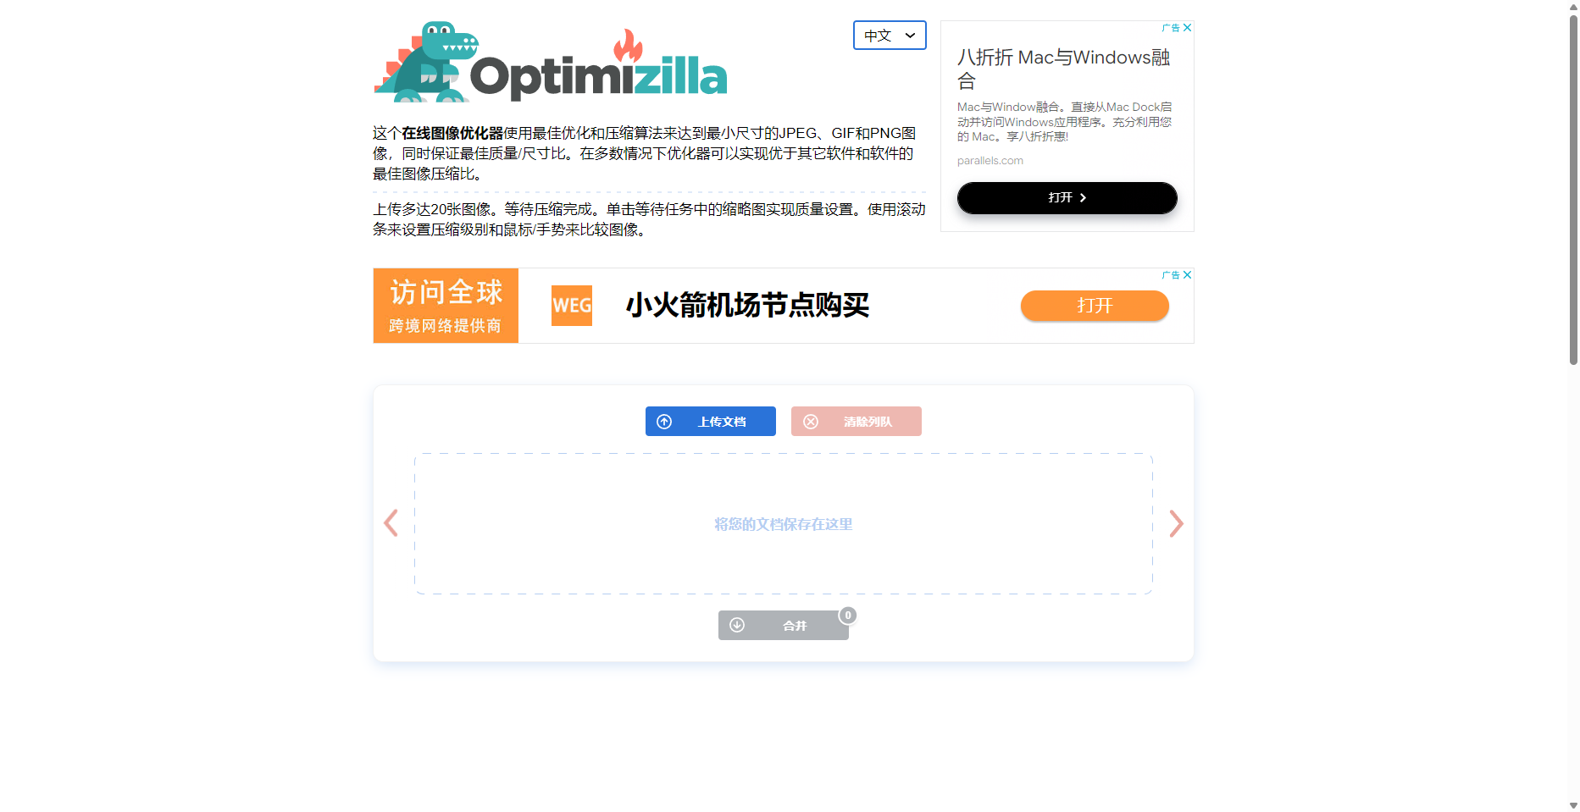
Task: Click the orange 打开 button in banner
Action: (x=1095, y=306)
